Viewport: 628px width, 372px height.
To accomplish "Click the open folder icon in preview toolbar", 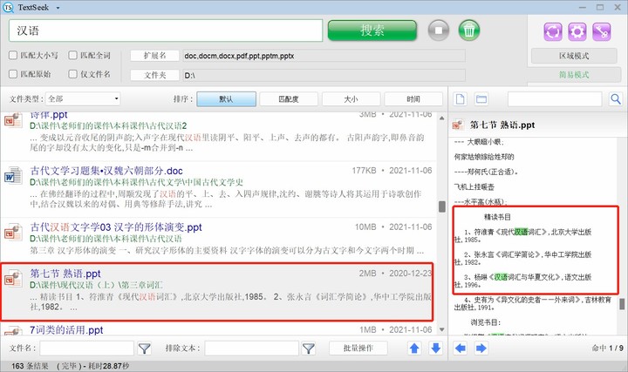I will tap(481, 98).
